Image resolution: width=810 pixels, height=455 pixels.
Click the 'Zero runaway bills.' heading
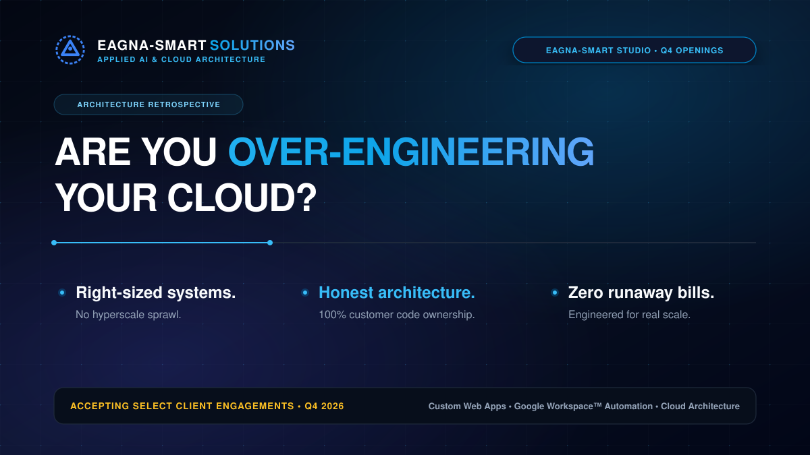point(641,293)
